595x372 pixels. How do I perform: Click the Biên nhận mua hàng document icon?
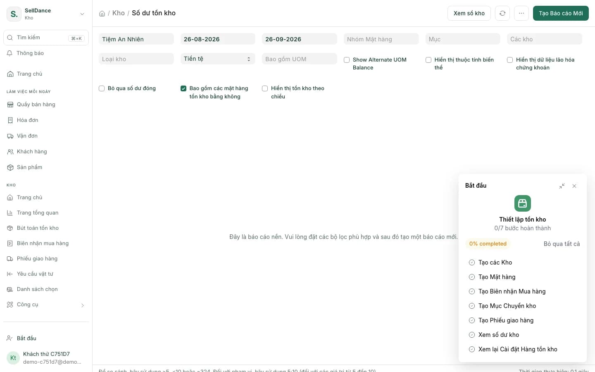point(10,243)
